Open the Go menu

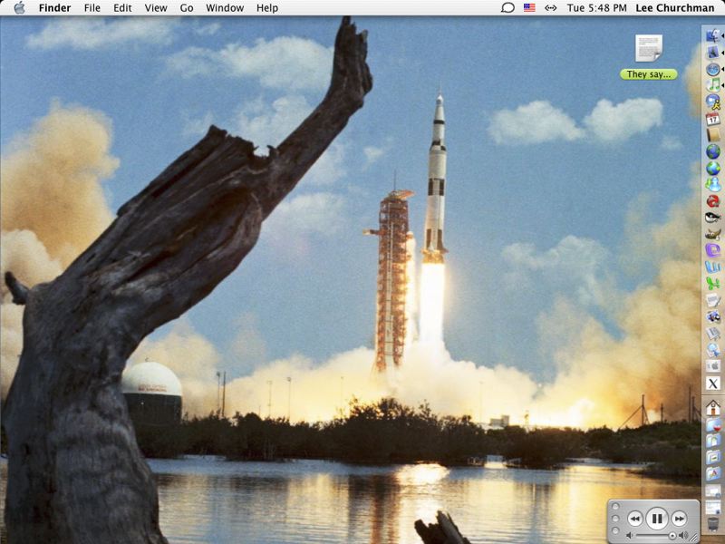tap(187, 8)
